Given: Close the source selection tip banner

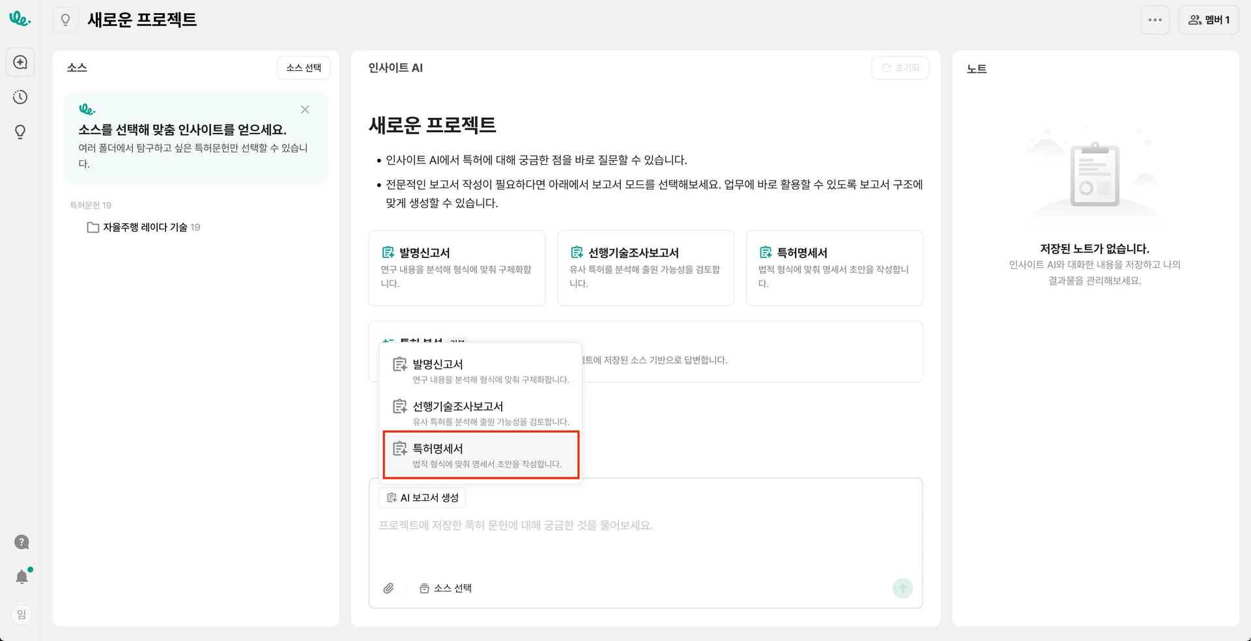Looking at the screenshot, I should (305, 109).
